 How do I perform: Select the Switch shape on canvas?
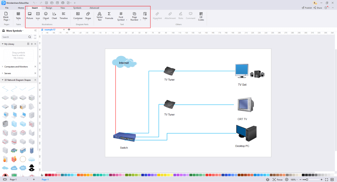124,137
